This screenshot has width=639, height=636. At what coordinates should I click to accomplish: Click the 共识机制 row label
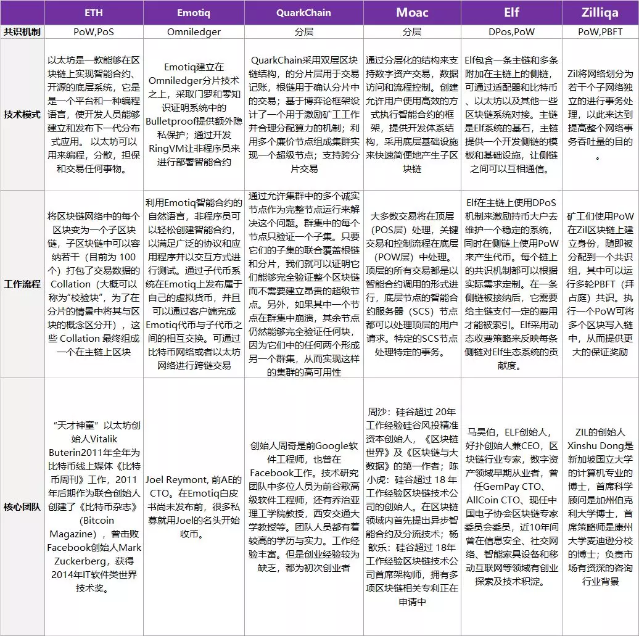pyautogui.click(x=22, y=32)
